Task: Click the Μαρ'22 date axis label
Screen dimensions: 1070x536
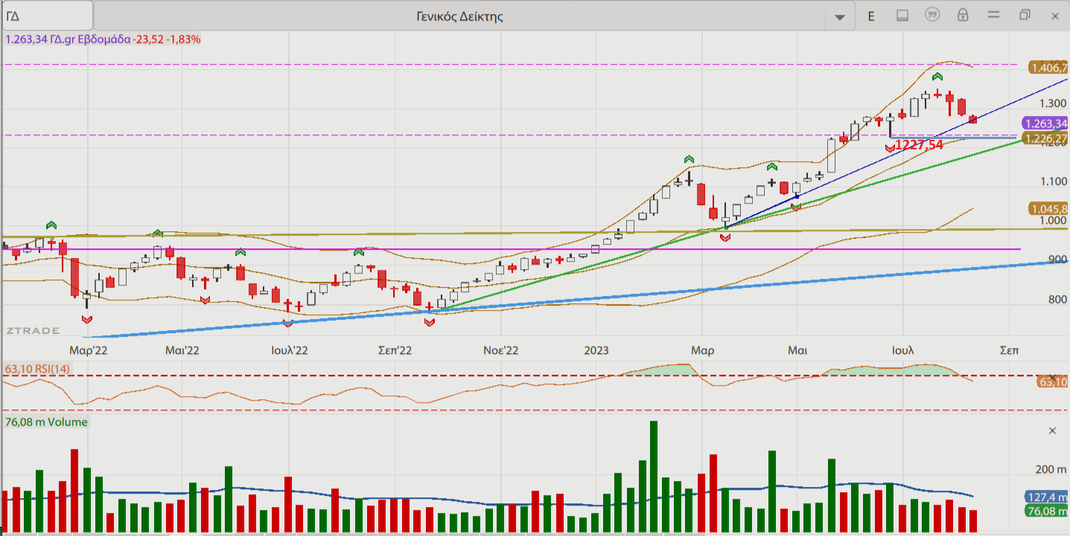Action: [x=88, y=349]
